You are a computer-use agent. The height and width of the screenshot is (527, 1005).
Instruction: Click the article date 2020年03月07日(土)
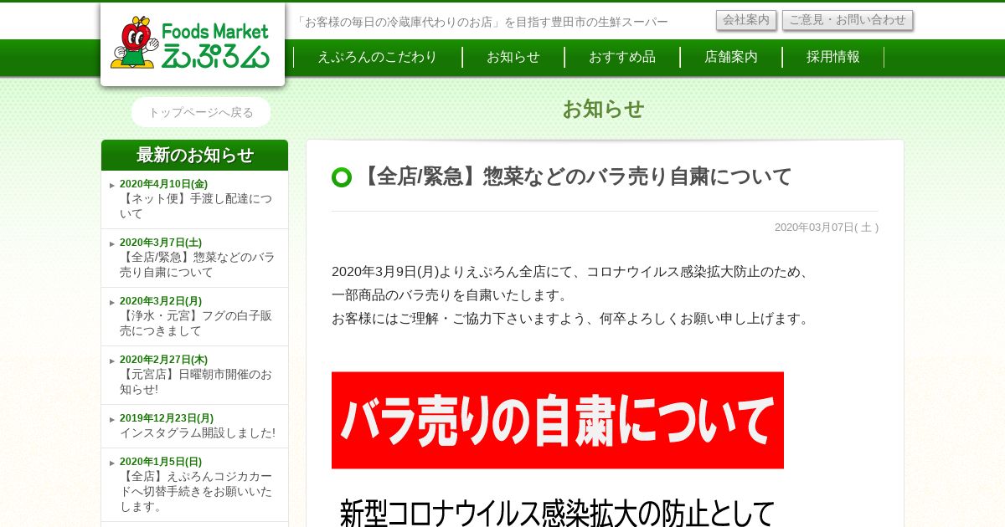click(827, 228)
